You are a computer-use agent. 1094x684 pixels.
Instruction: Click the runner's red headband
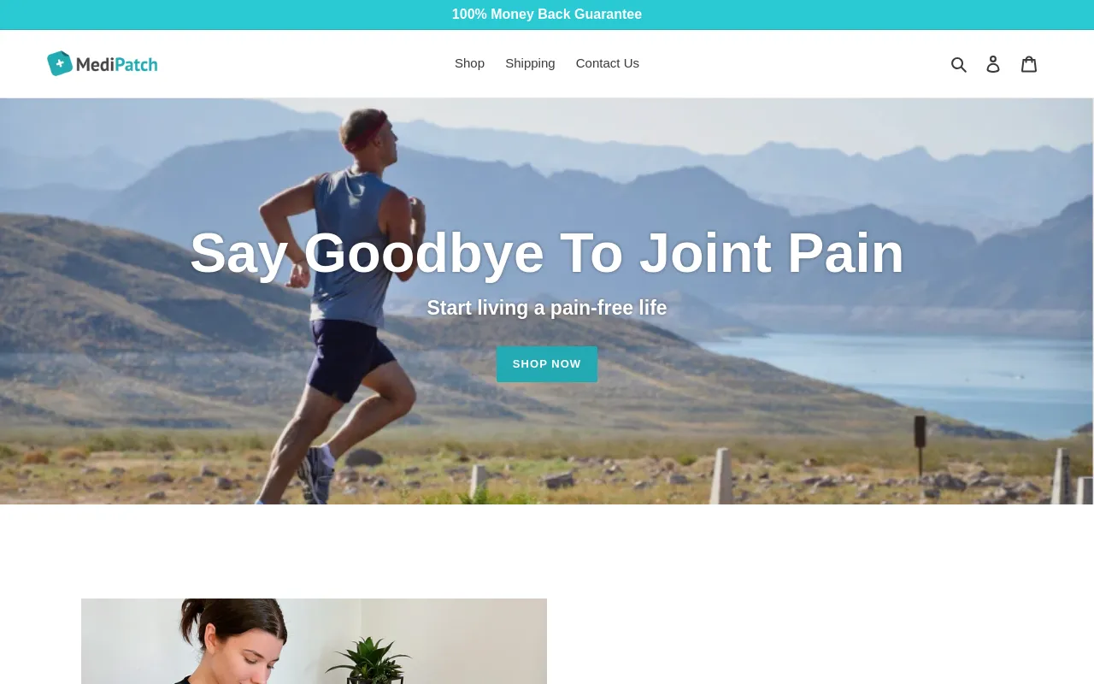click(369, 132)
